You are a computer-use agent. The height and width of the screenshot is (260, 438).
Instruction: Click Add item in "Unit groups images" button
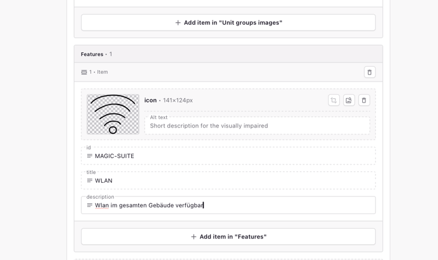228,23
